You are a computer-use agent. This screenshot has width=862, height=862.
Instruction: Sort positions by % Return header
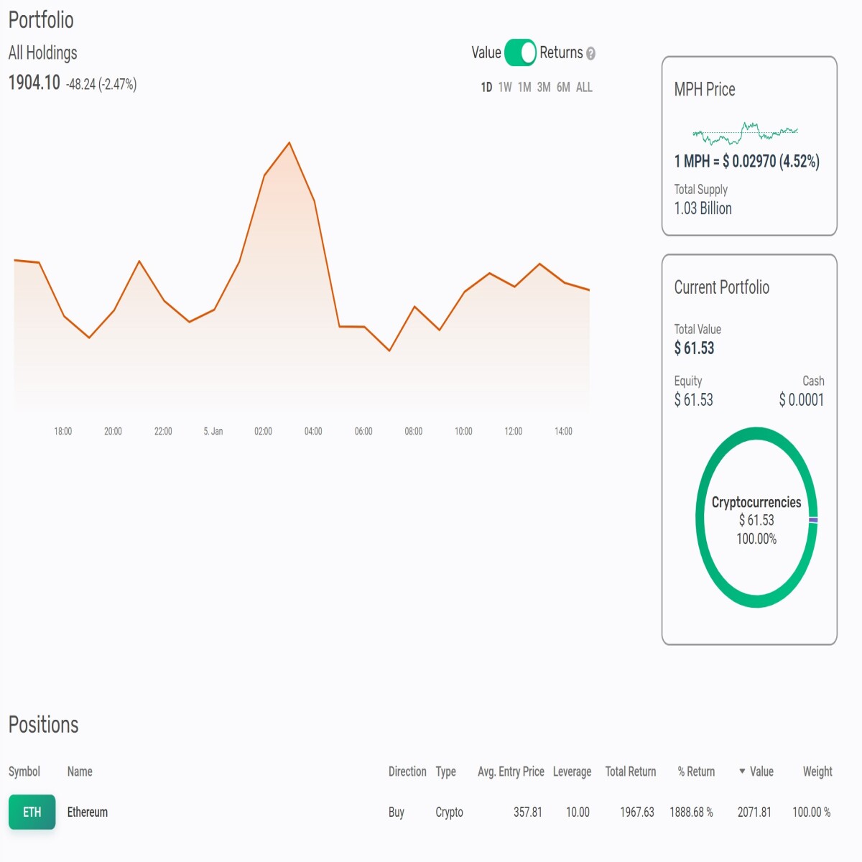pos(696,771)
